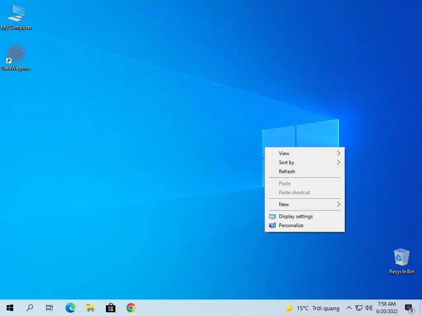Open weather widget moon icon
The width and height of the screenshot is (422, 316).
pos(289,308)
